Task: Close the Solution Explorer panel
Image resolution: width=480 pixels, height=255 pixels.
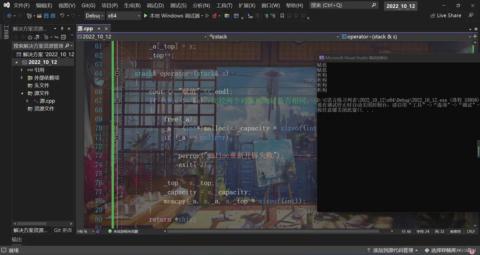Action: point(69,29)
